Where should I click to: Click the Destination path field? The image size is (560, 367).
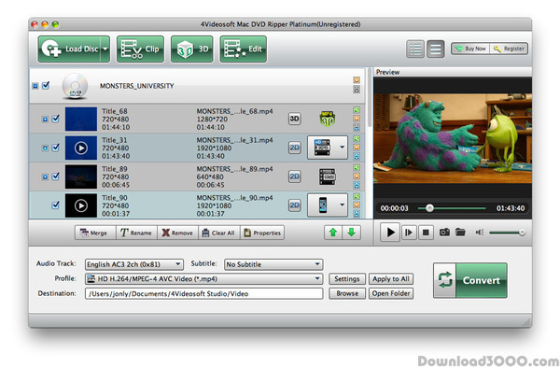tap(203, 294)
